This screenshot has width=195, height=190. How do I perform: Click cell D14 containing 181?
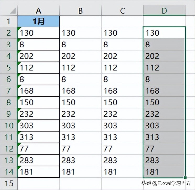[x=164, y=172]
